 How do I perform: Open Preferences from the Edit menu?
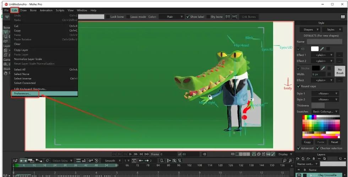44,93
